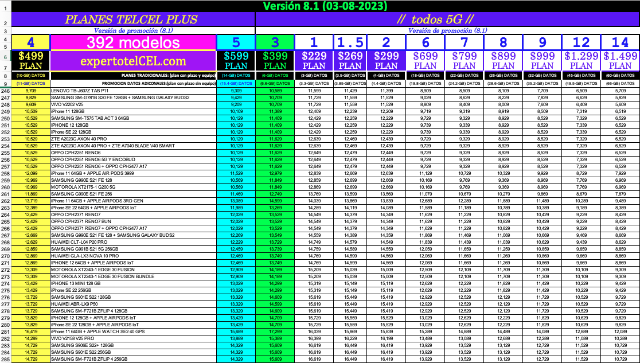The height and width of the screenshot is (363, 640).
Task: Click the (10-GB) DATOS yellow cell
Action: click(31, 76)
